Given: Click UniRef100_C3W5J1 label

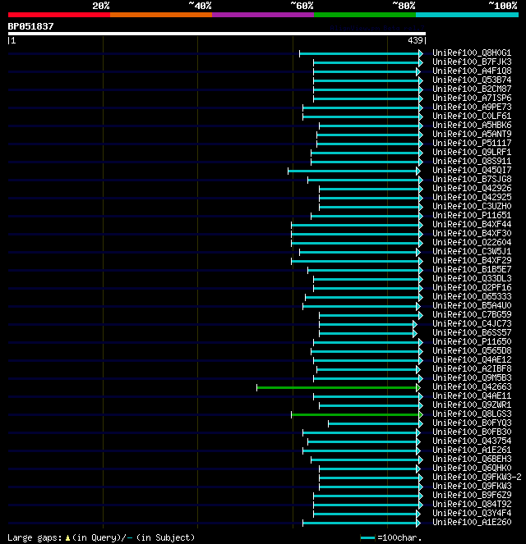Looking at the screenshot, I should pyautogui.click(x=472, y=252).
